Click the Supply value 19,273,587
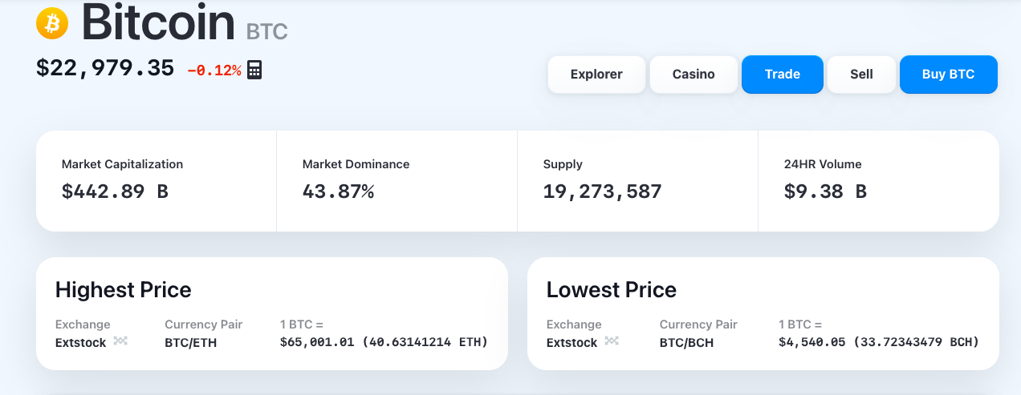Screen dimensions: 1021x395 pos(602,191)
